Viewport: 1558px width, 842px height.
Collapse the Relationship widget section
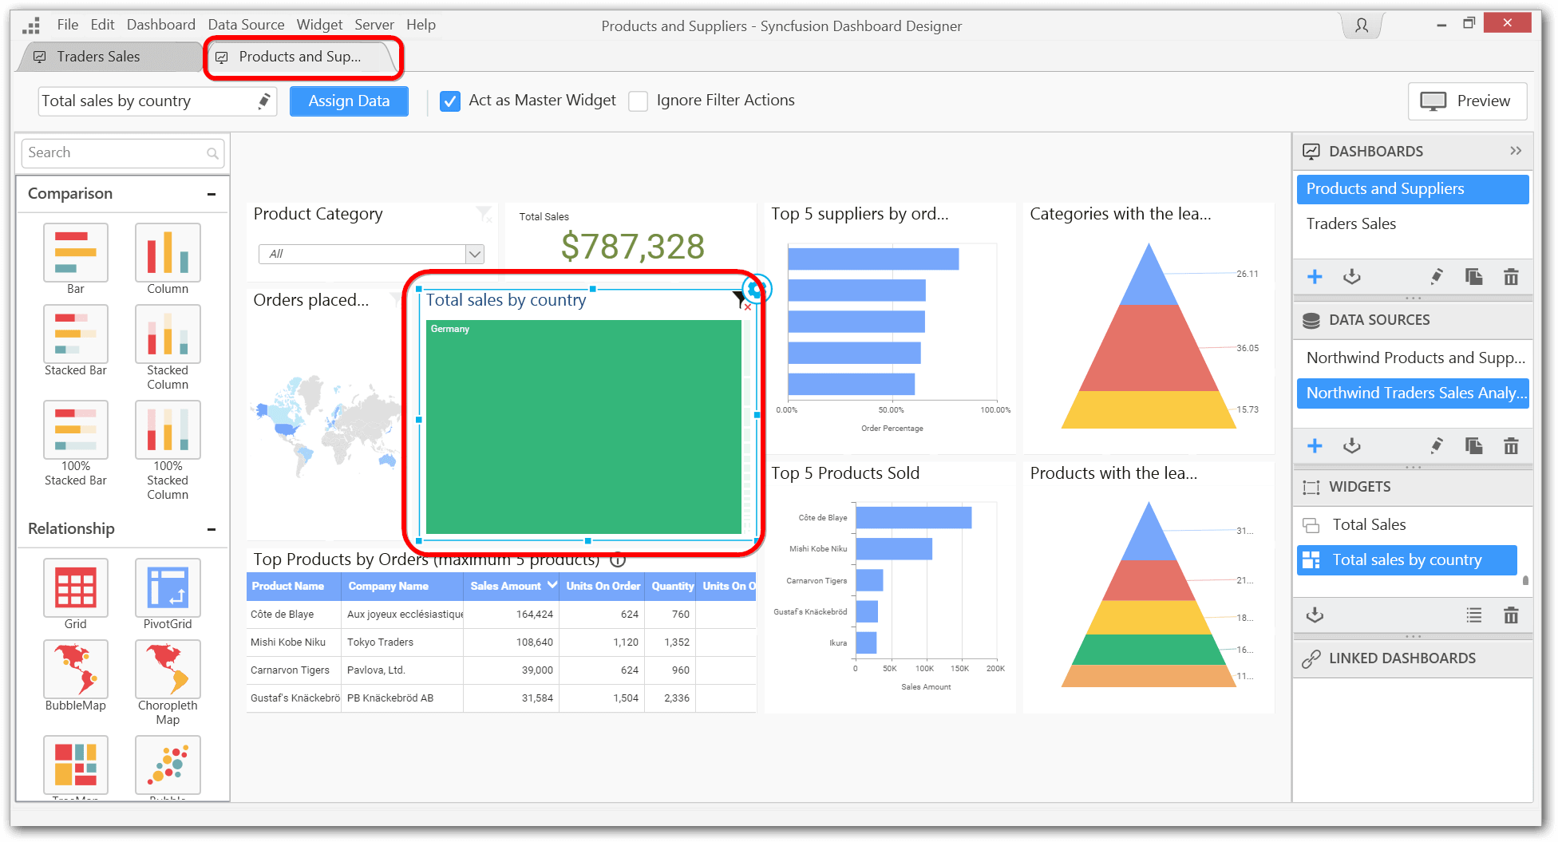[x=212, y=529]
